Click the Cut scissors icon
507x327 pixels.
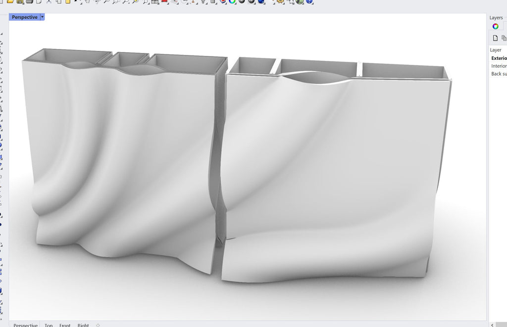(x=49, y=1)
